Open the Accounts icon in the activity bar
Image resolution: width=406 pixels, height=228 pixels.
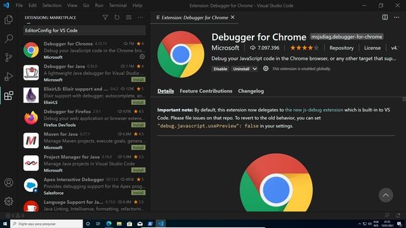[x=8, y=182]
